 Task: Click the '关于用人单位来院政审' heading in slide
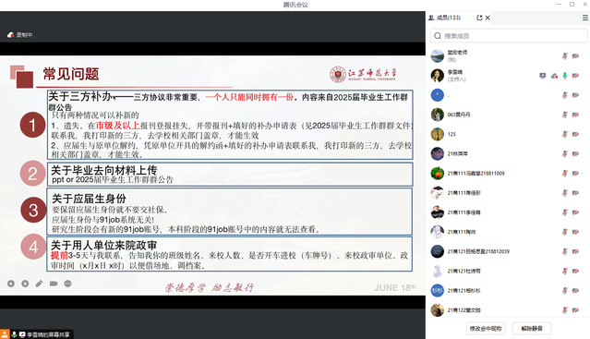click(103, 246)
